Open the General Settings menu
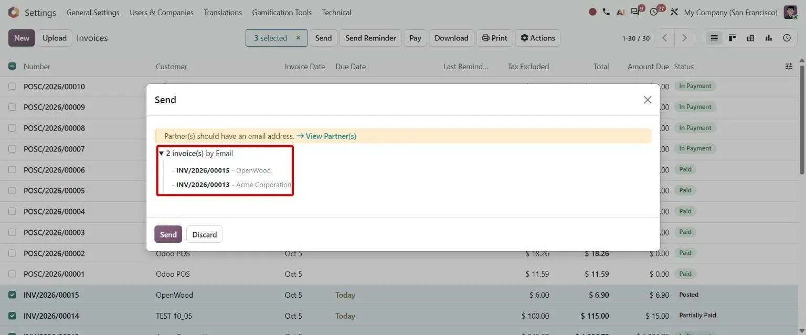806x335 pixels. (93, 12)
